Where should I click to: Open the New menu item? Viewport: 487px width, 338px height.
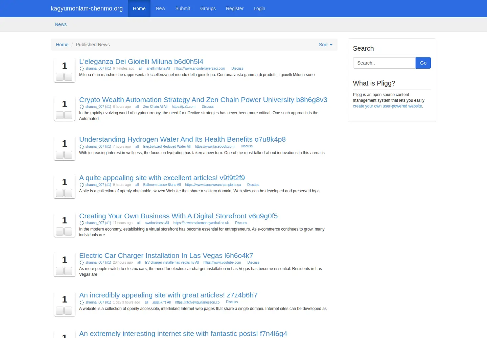click(x=160, y=8)
